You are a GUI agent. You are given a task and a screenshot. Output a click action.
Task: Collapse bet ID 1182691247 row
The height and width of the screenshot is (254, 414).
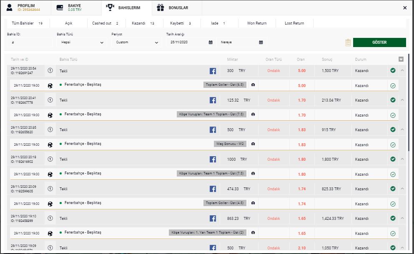point(402,70)
